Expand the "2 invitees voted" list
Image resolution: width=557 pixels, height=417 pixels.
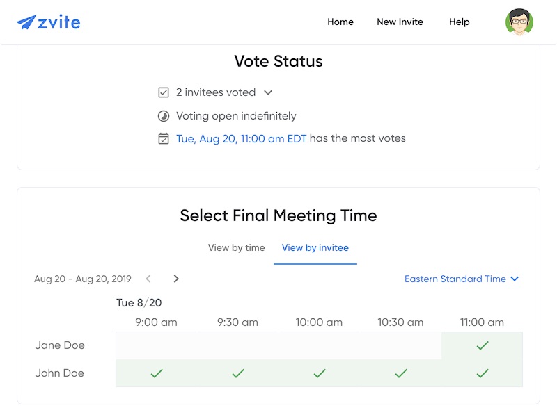268,92
